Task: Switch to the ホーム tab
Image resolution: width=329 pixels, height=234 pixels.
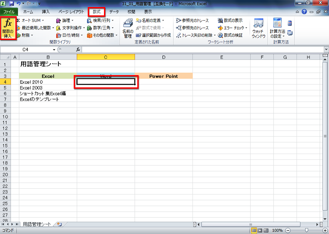Action: (28, 12)
